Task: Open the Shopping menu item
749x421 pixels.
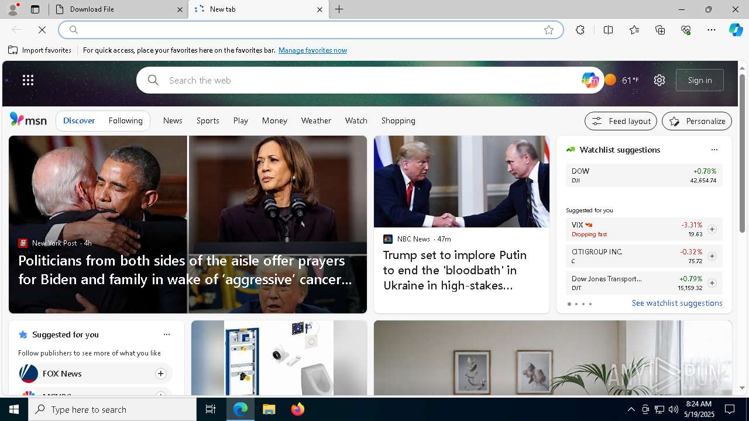Action: [398, 120]
